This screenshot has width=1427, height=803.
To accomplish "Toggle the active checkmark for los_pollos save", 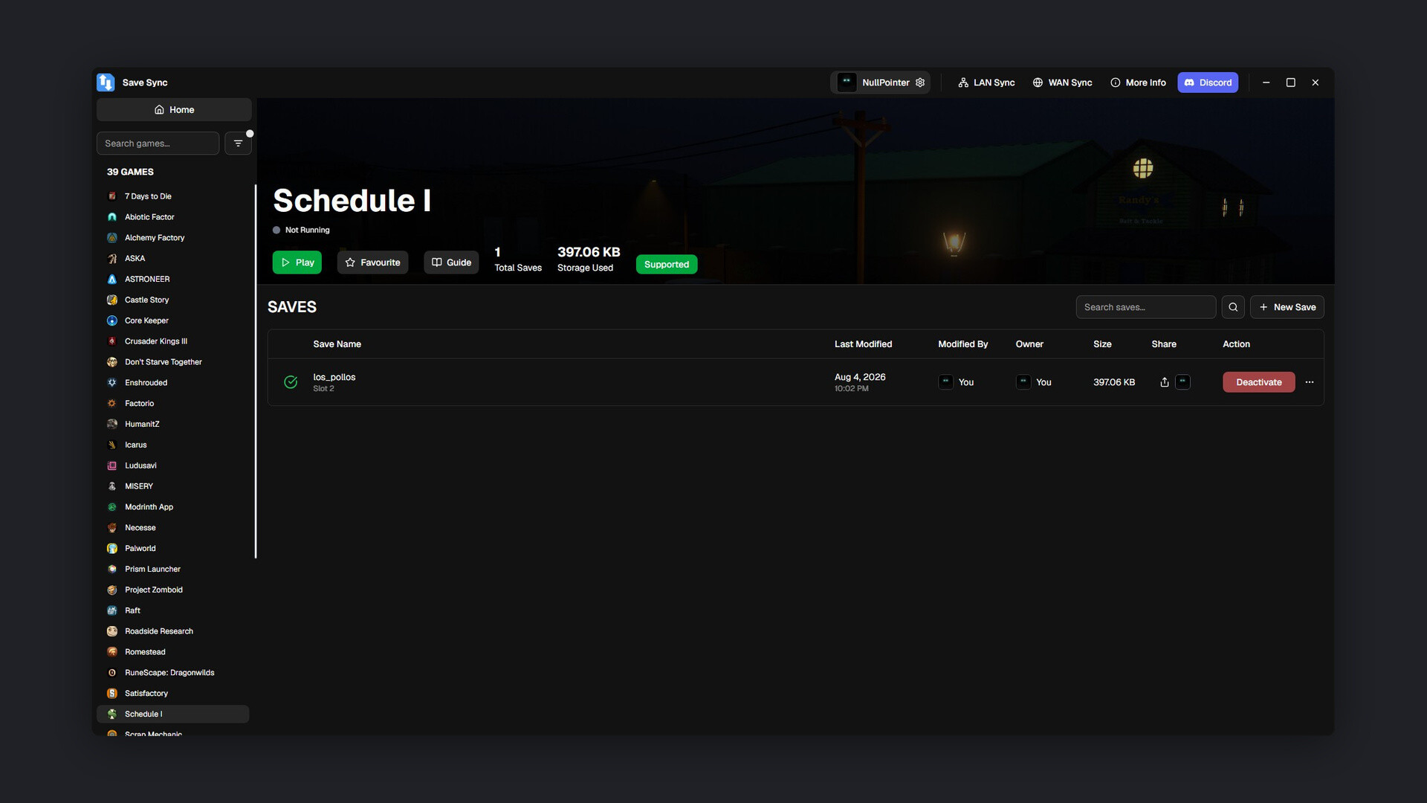I will coord(291,382).
